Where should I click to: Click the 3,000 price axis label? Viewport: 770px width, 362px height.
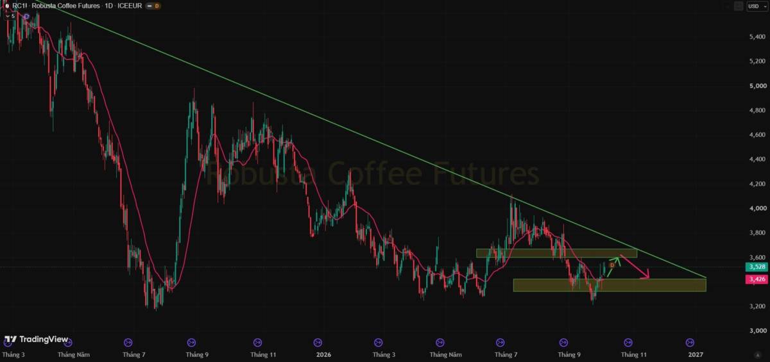coord(757,331)
